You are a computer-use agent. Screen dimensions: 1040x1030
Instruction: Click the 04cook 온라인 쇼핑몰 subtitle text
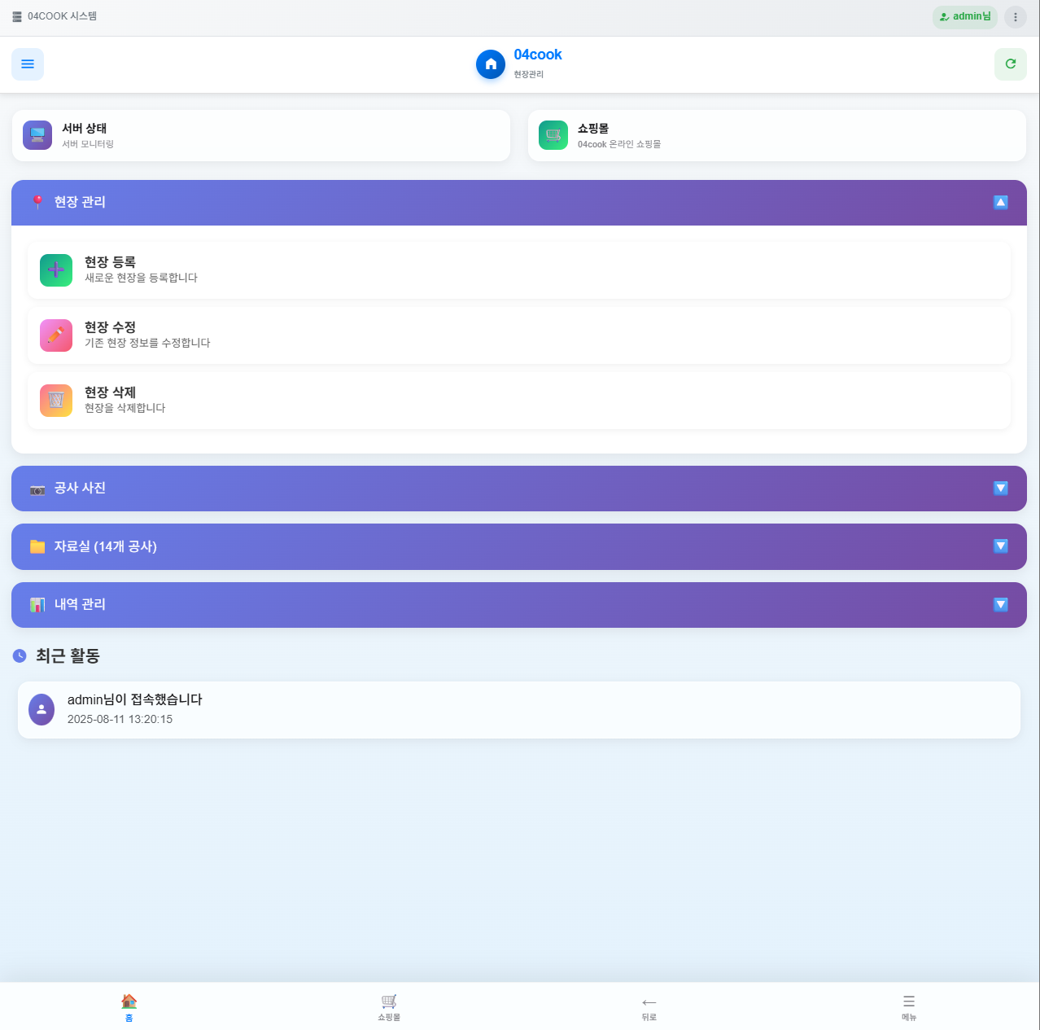(619, 144)
